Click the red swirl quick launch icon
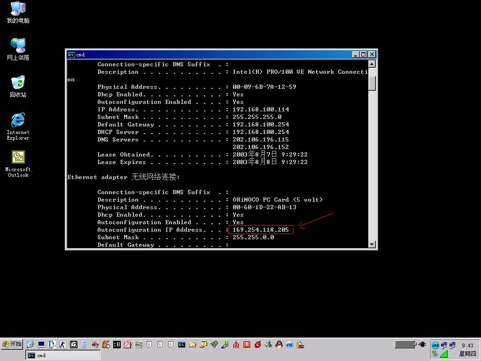The height and width of the screenshot is (361, 481). tap(257, 345)
